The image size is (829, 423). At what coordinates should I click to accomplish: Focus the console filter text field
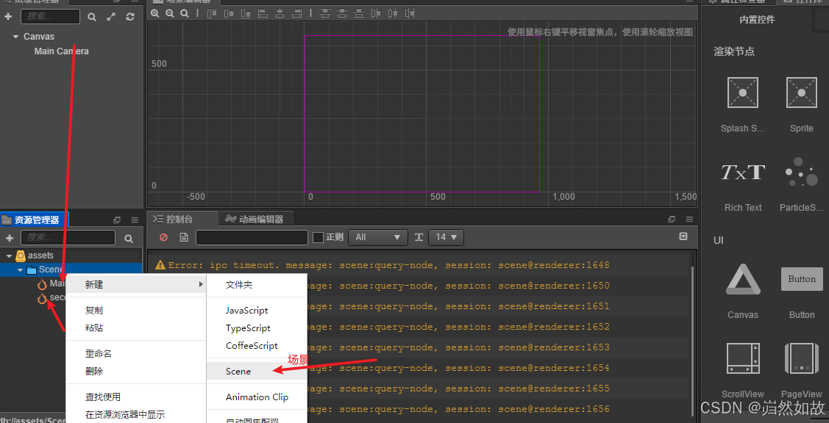[x=252, y=238]
